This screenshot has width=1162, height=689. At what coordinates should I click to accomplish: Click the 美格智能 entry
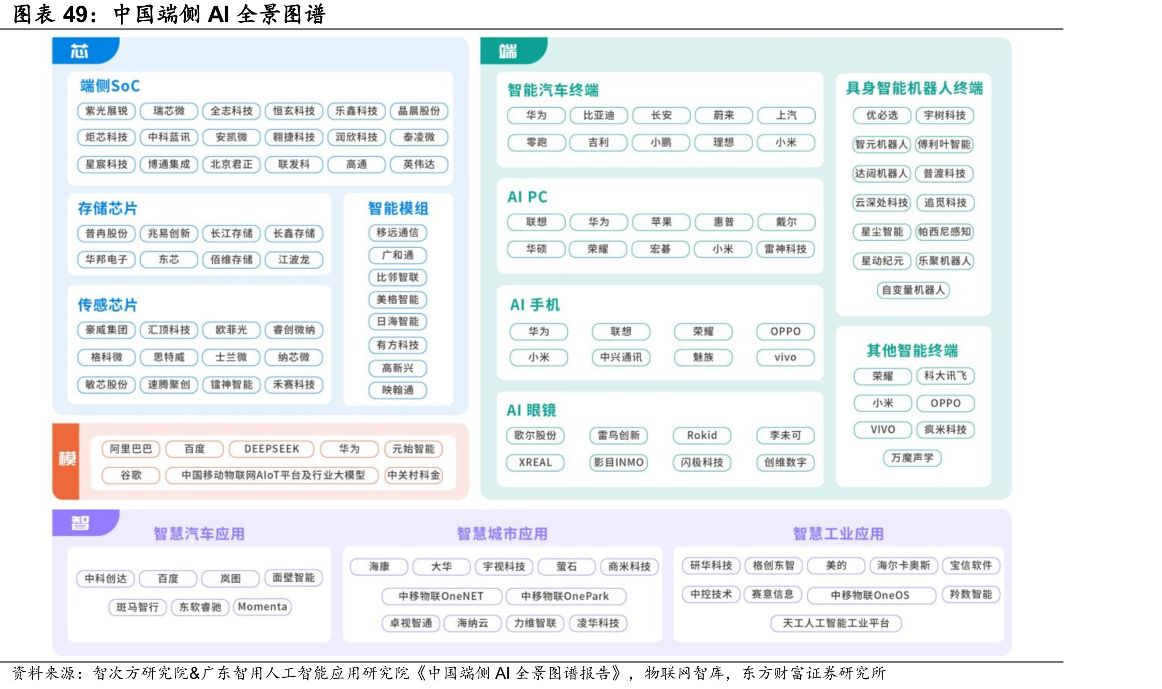[x=398, y=300]
